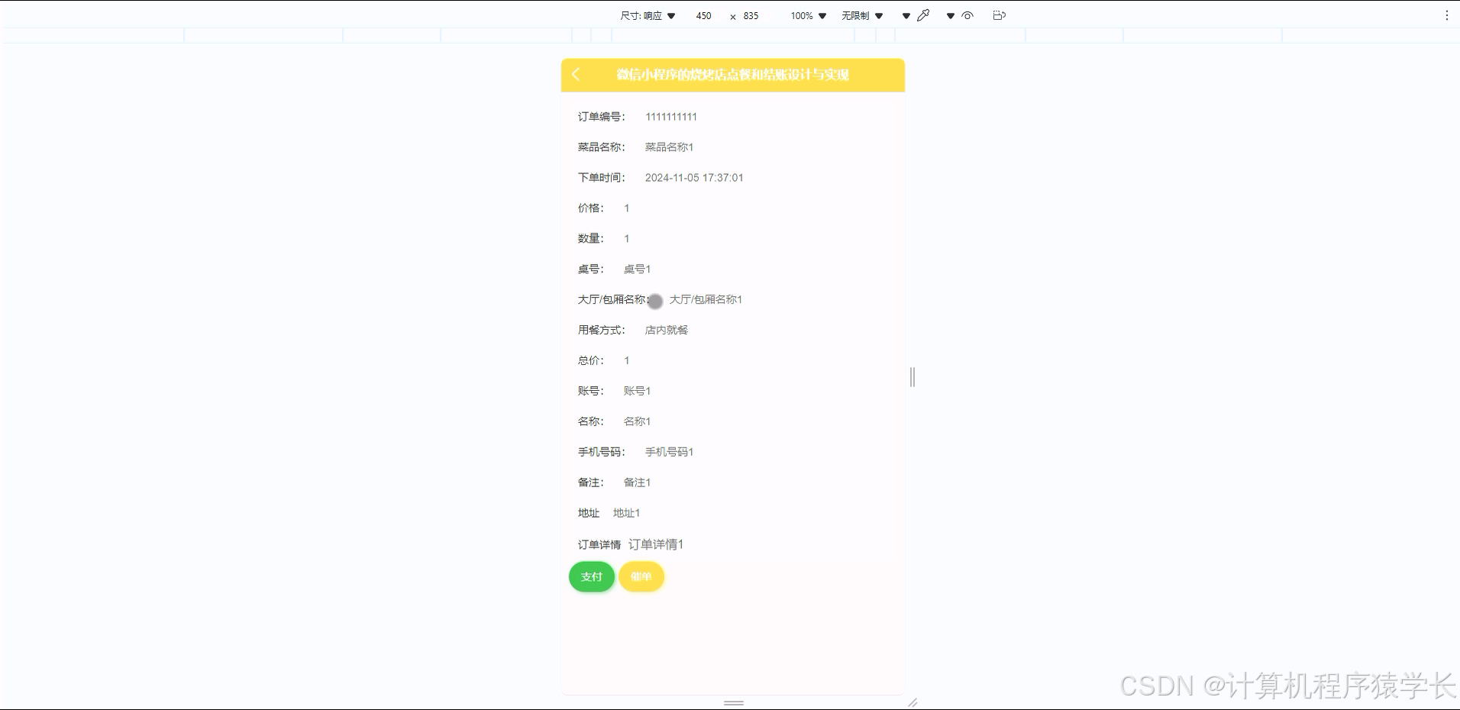Expand the dropdown arrow right of the eyedropper

click(x=949, y=15)
